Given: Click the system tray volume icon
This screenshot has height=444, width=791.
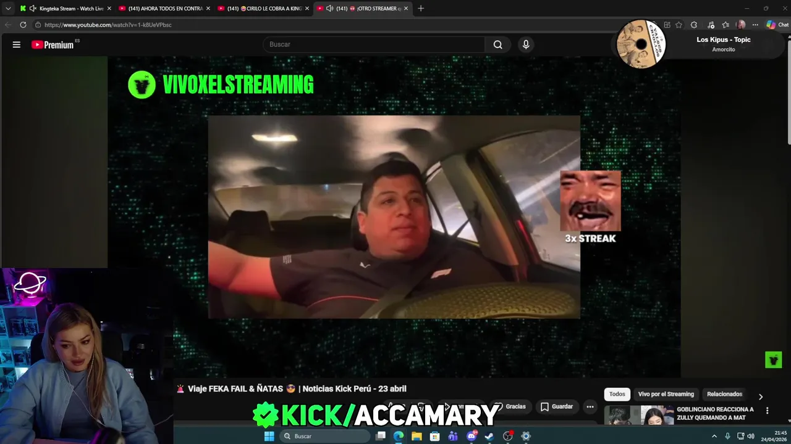Looking at the screenshot, I should click(x=751, y=436).
